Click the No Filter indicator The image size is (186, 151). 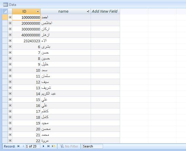coord(69,146)
